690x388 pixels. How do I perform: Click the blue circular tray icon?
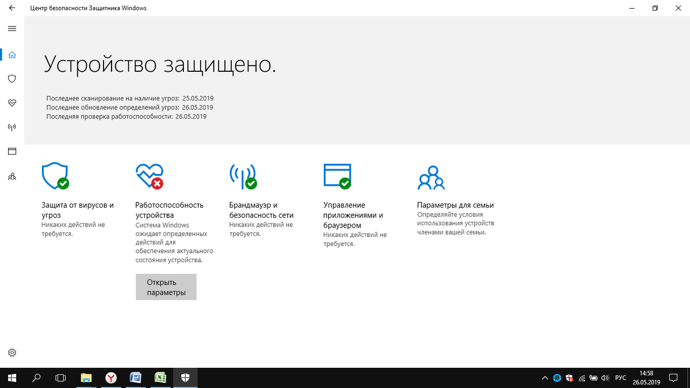[557, 378]
